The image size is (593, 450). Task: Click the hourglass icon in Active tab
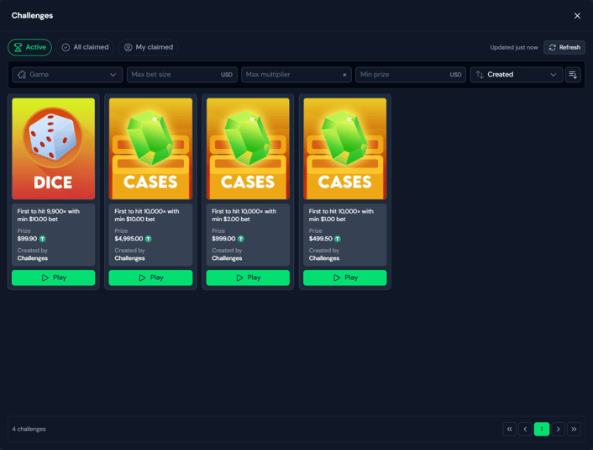coord(18,47)
